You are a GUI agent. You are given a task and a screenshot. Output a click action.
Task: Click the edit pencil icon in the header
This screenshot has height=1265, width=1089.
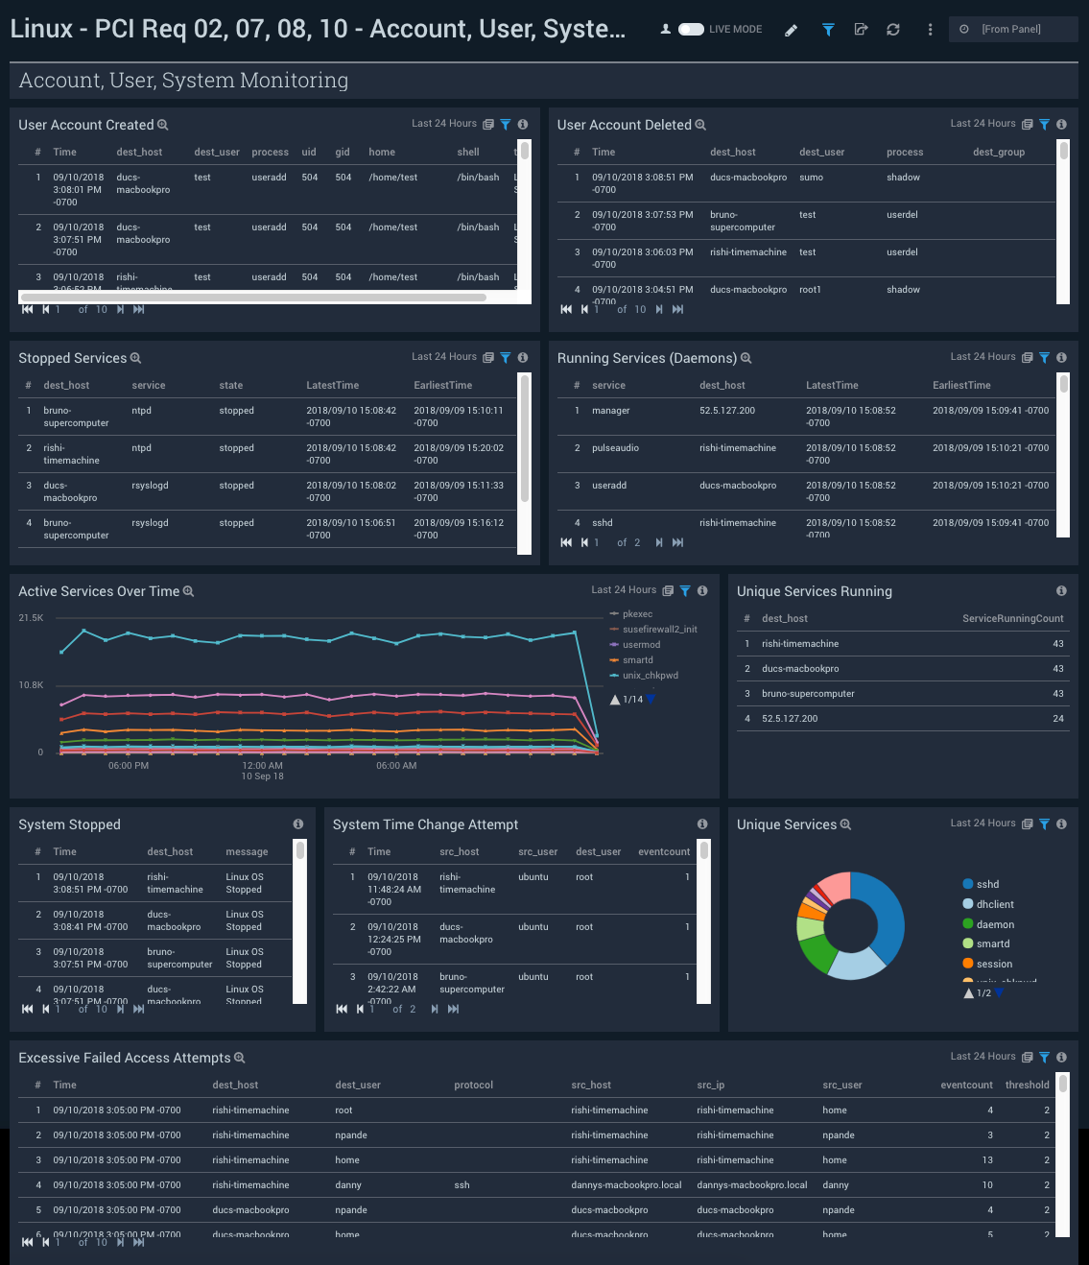click(791, 29)
